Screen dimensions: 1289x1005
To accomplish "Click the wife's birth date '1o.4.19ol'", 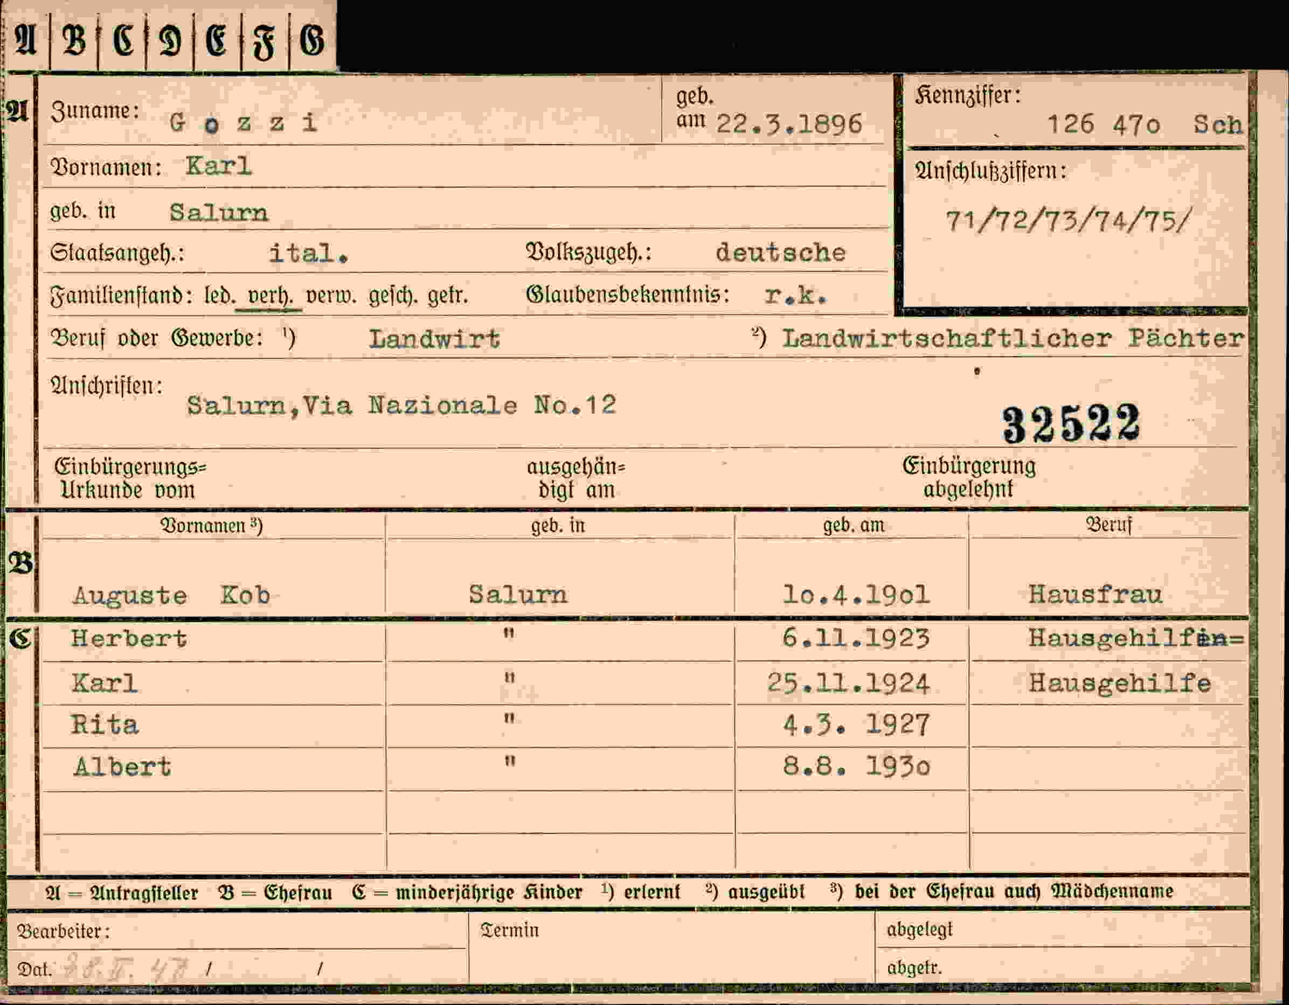I will click(856, 595).
